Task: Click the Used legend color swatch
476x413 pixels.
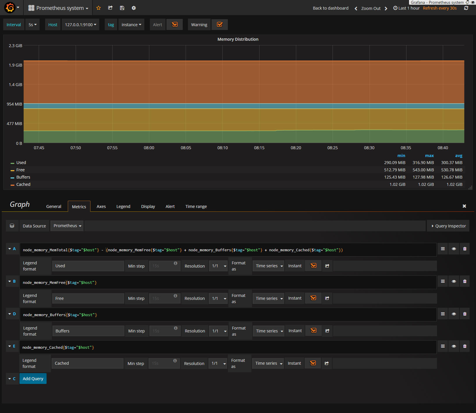Action: tap(13, 163)
